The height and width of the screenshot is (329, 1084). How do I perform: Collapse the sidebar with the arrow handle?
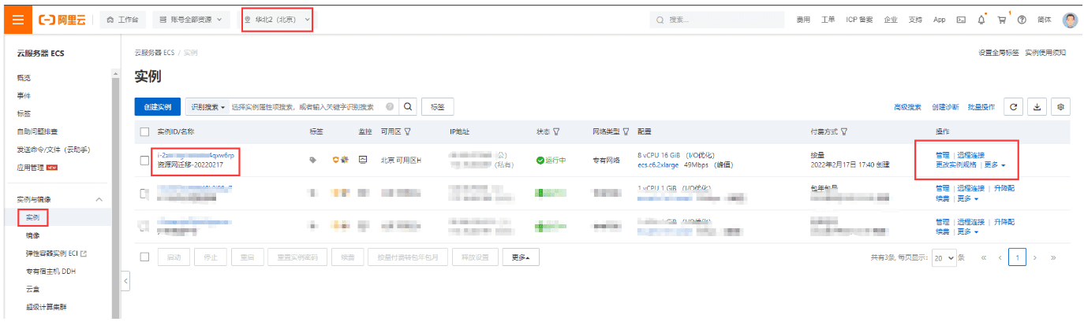coord(125,281)
